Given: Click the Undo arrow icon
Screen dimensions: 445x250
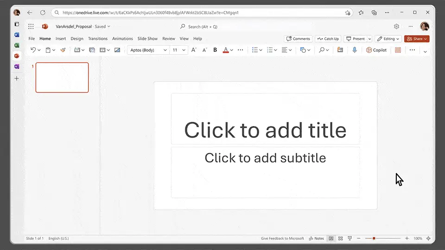Looking at the screenshot, I should pyautogui.click(x=33, y=50).
